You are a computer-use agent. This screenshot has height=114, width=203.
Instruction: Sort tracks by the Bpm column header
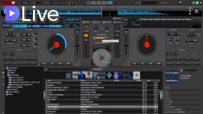[149, 80]
